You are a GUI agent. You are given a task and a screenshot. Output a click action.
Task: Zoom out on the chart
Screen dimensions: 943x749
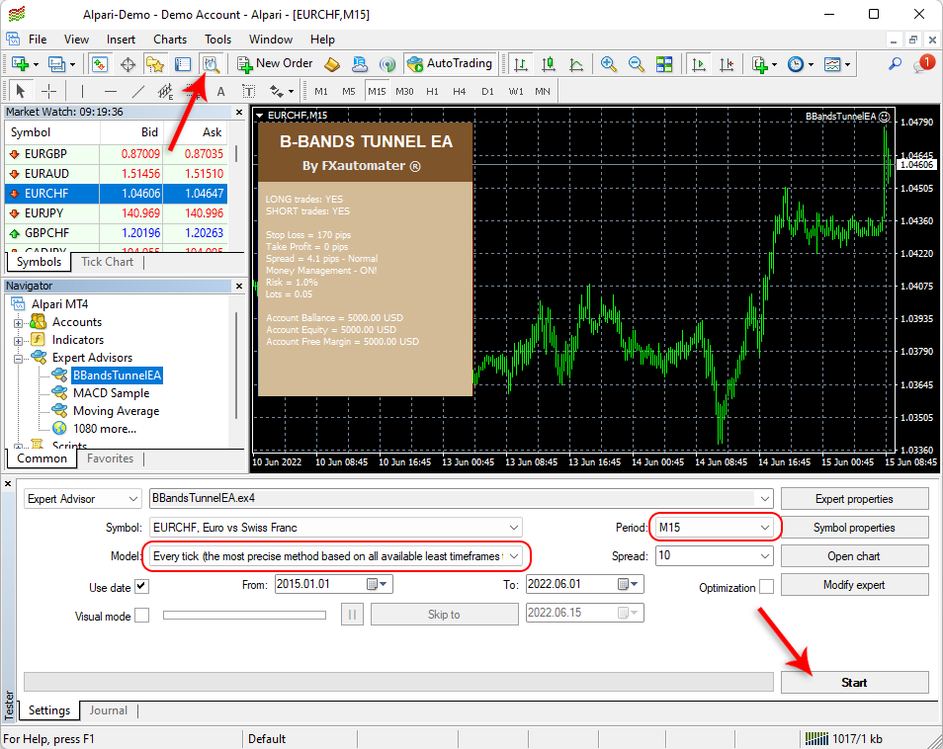637,64
